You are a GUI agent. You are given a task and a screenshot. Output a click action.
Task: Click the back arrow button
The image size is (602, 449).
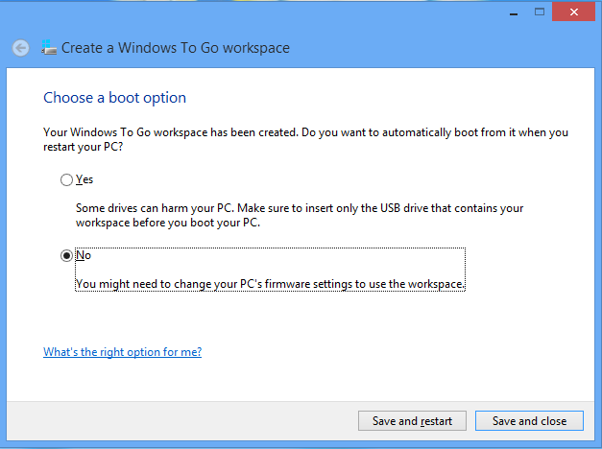click(x=21, y=48)
